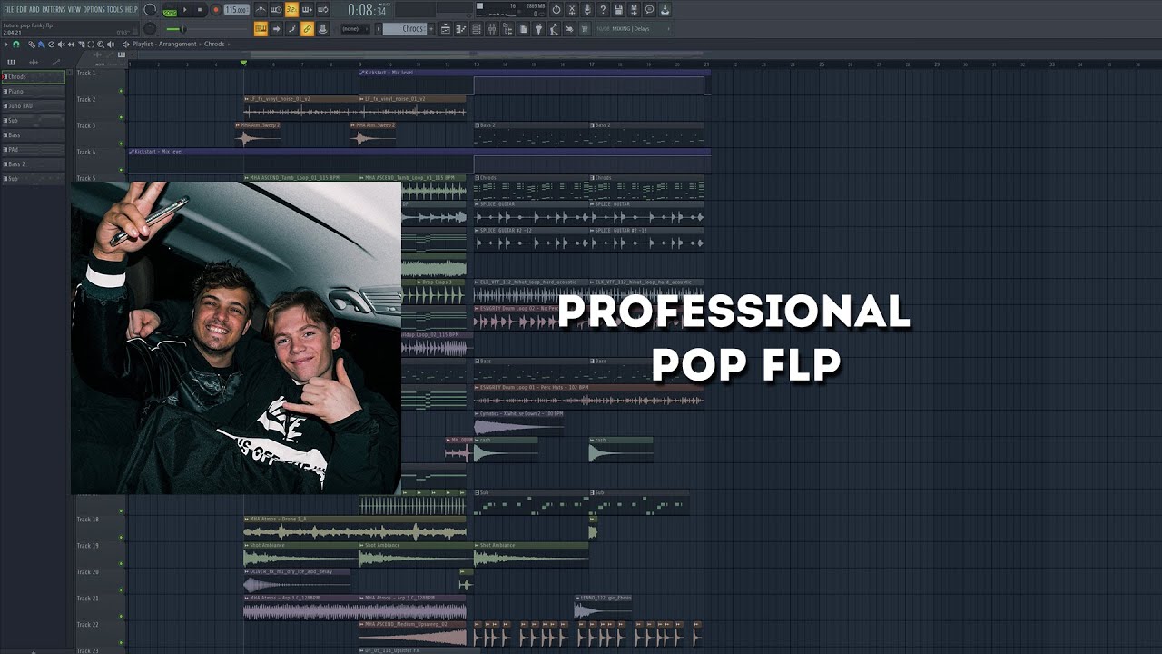Select the Piano pattern in picker
This screenshot has height=654, width=1162.
click(x=33, y=92)
